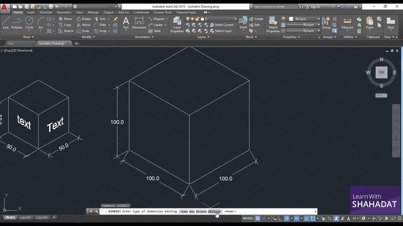The width and height of the screenshot is (403, 226).
Task: Toggle polar tracking in status bar
Action: (x=287, y=218)
